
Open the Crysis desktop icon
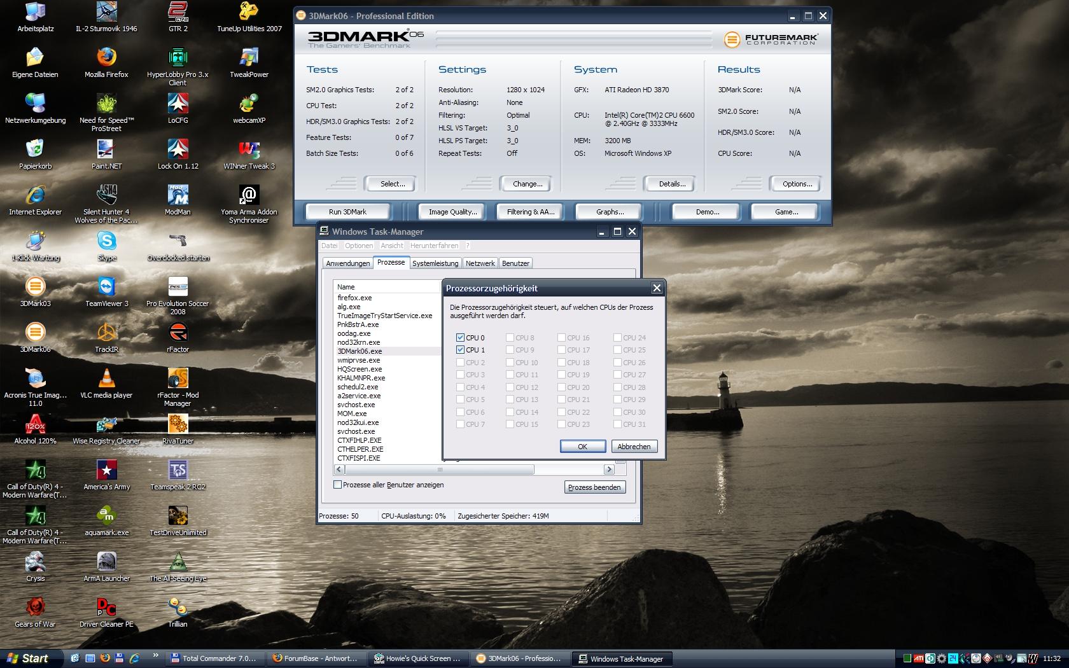[35, 566]
